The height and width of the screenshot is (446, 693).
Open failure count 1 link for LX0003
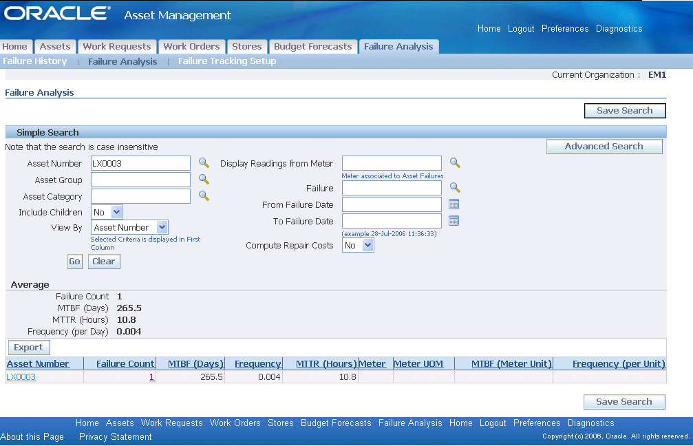(x=152, y=377)
